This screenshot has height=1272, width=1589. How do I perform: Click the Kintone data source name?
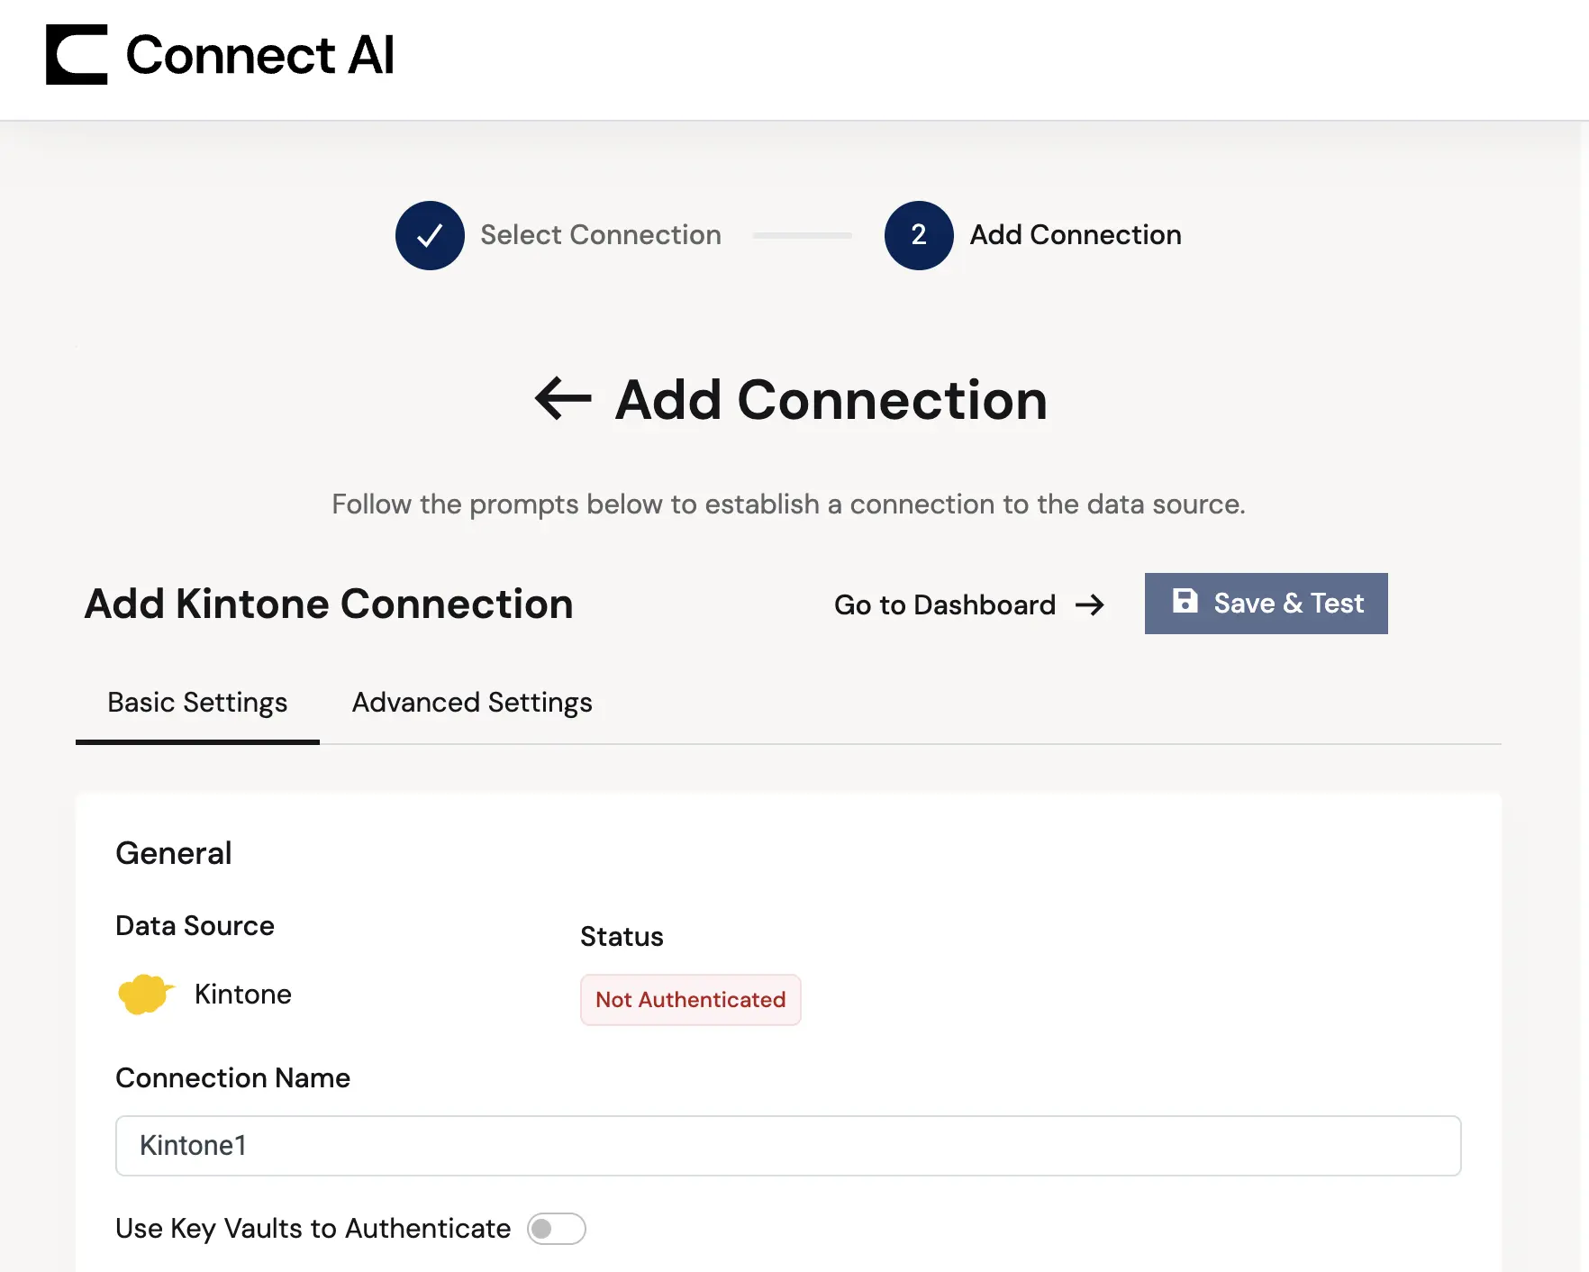(243, 995)
